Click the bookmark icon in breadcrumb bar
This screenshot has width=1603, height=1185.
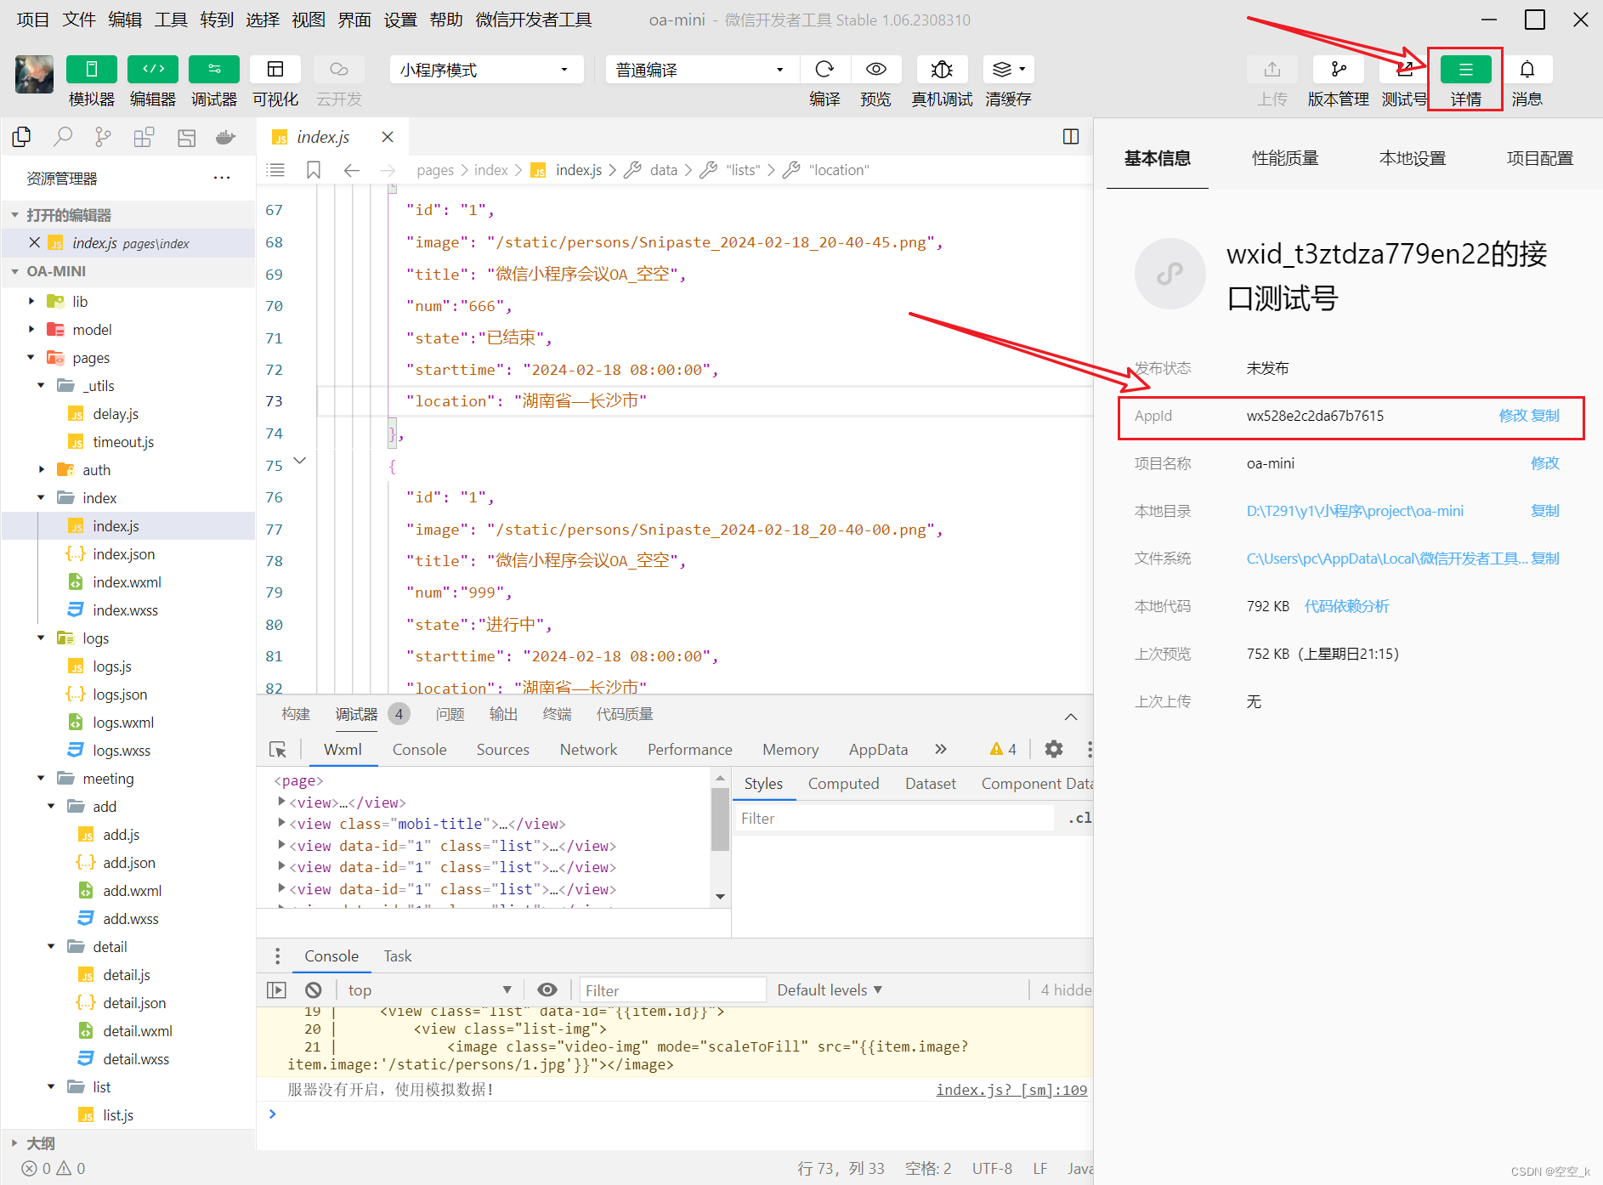coord(314,170)
